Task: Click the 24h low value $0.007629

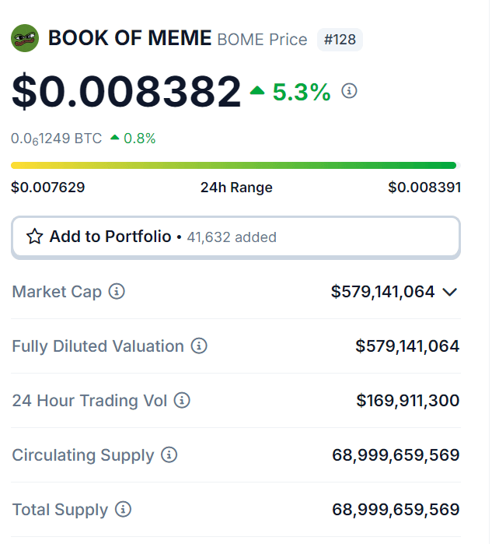Action: pyautogui.click(x=48, y=188)
